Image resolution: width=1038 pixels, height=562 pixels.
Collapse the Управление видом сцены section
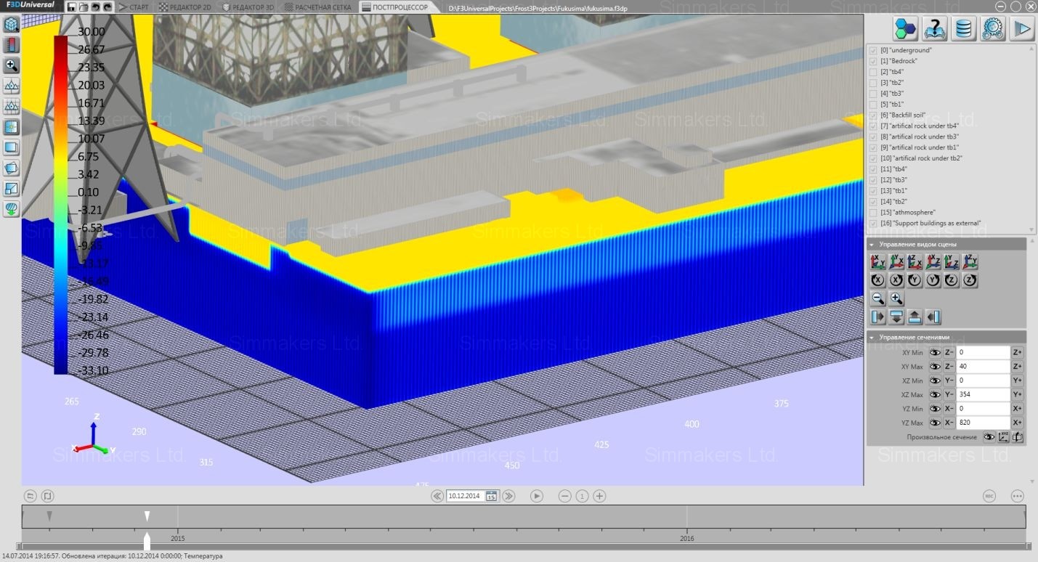point(872,245)
